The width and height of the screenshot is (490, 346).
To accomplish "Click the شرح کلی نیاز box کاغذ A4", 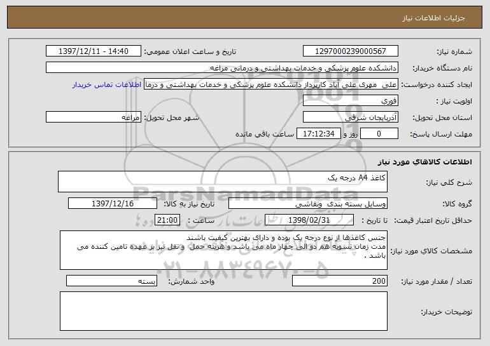I will point(223,182).
